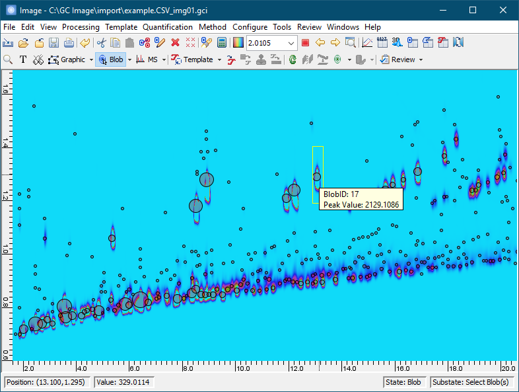
Task: Toggle the Graphic drawing mode
Action: pyautogui.click(x=67, y=59)
